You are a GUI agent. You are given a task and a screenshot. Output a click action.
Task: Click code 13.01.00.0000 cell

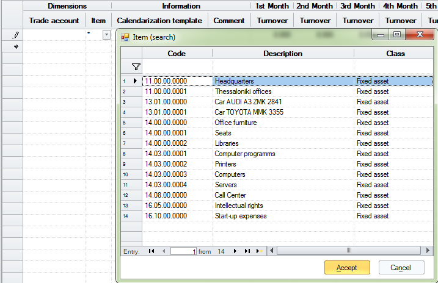[177, 102]
